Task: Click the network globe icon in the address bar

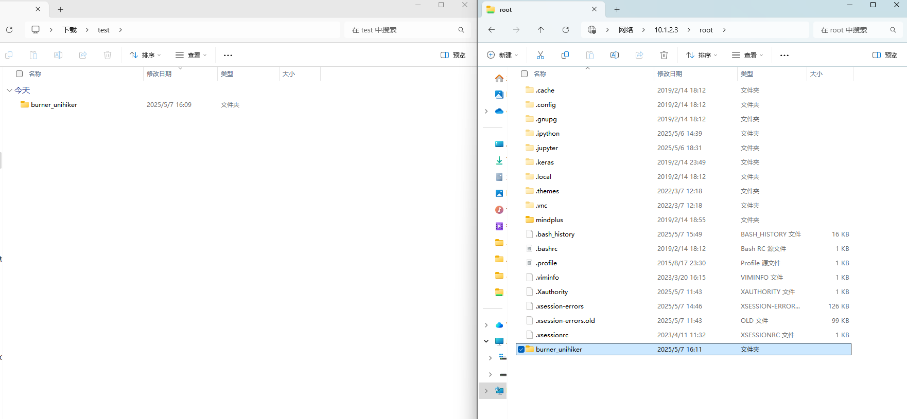Action: tap(592, 30)
